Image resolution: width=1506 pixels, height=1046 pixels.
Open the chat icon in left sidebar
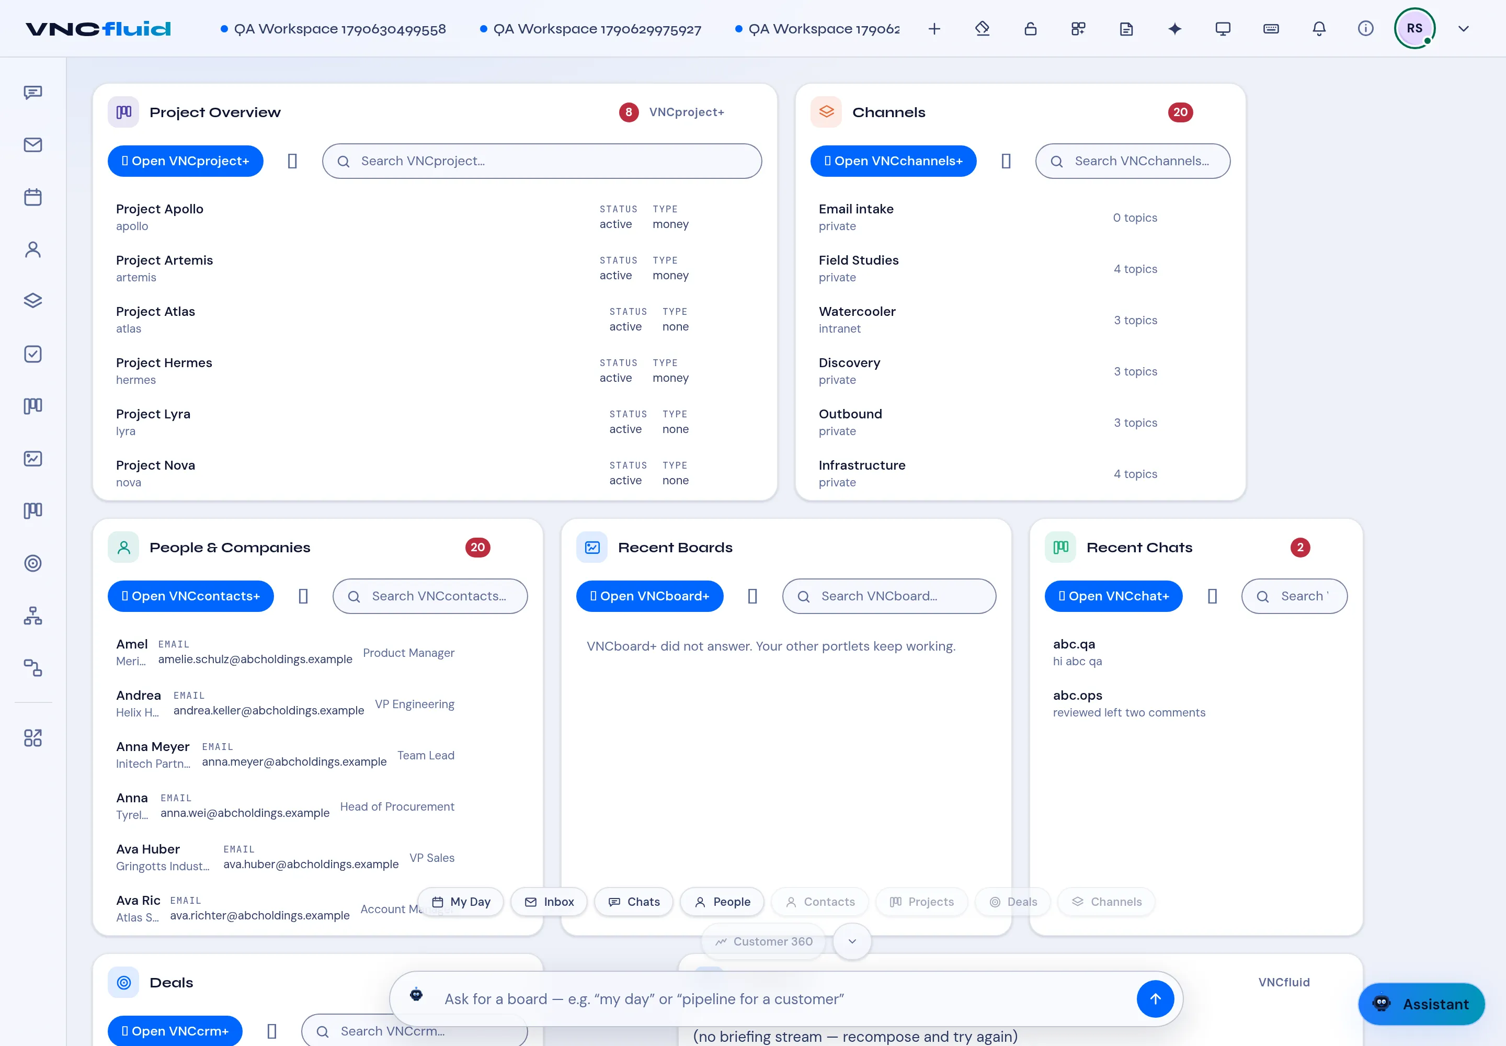click(33, 93)
